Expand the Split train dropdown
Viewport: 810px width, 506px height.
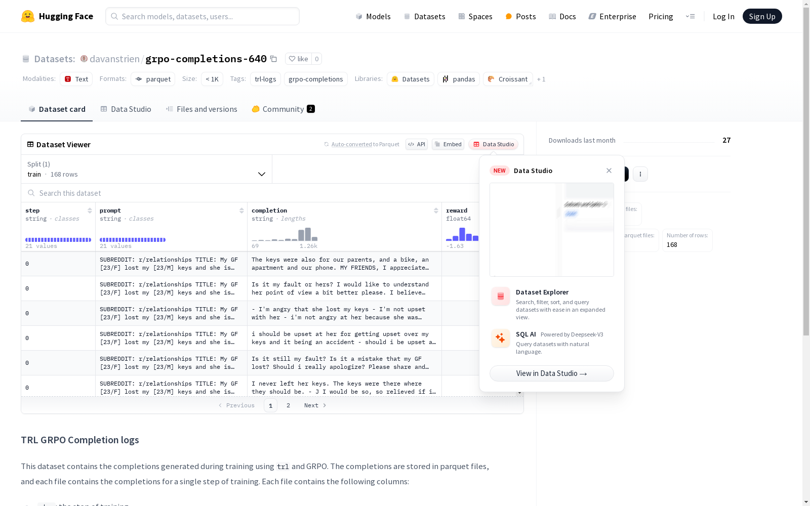(147, 169)
